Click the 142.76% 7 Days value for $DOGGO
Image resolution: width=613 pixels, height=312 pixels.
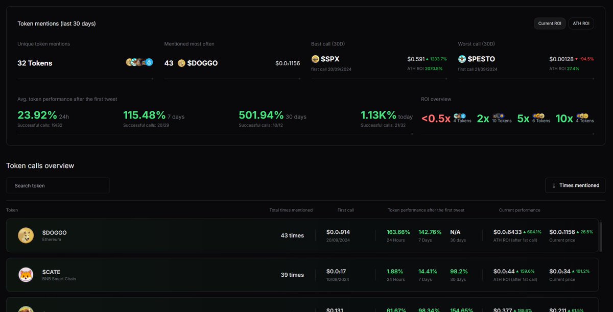click(x=430, y=232)
